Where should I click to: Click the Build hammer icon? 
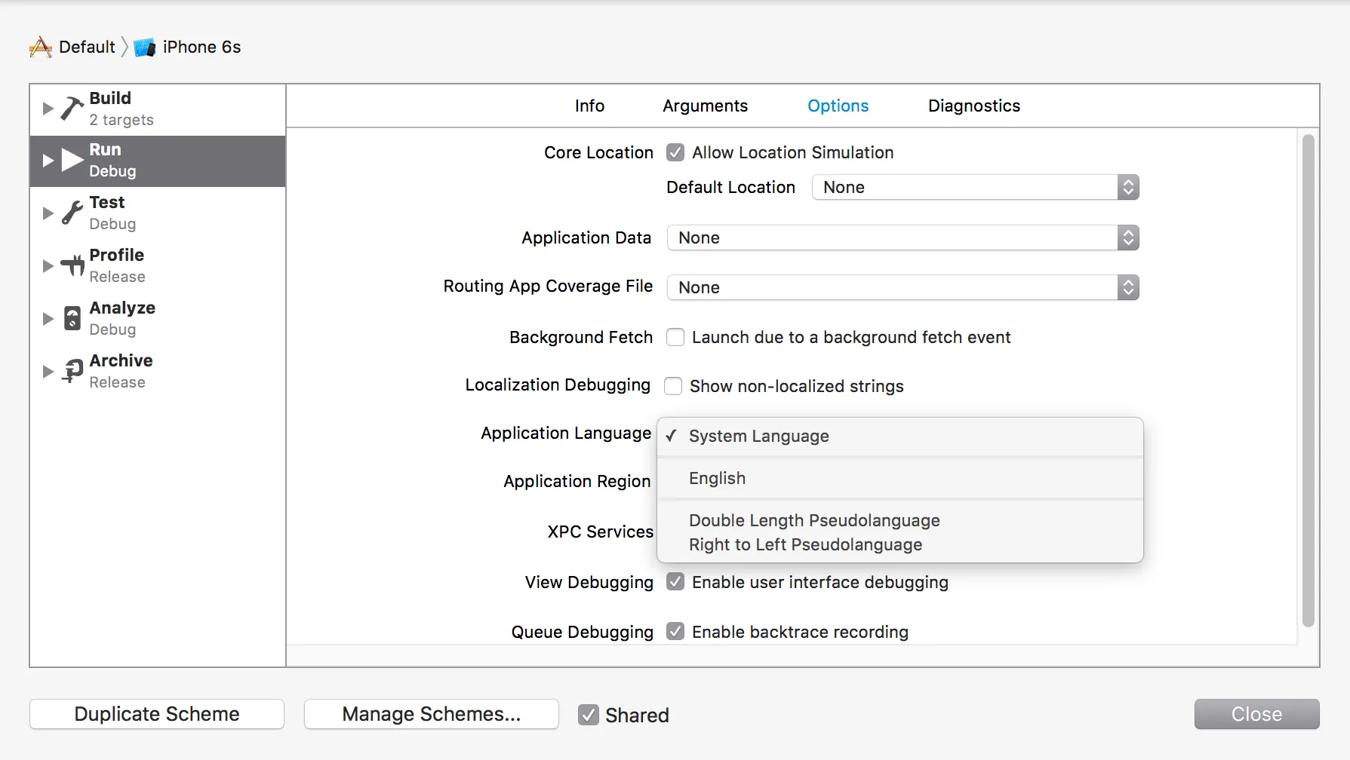tap(72, 109)
